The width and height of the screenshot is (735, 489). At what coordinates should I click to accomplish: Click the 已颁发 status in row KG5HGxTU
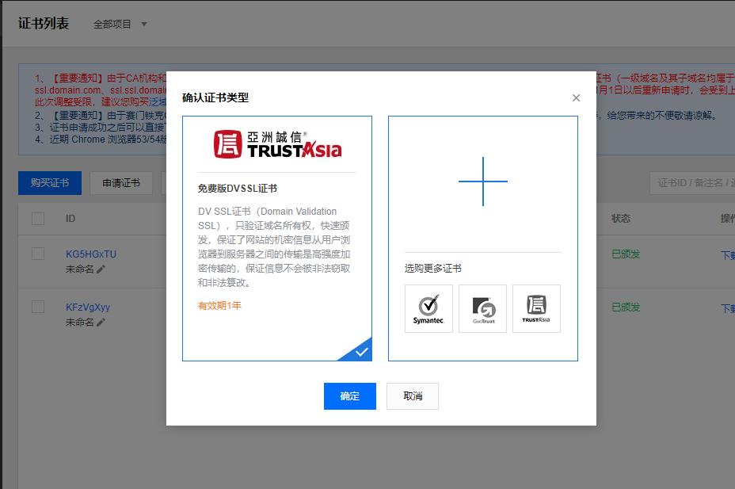[x=626, y=254]
